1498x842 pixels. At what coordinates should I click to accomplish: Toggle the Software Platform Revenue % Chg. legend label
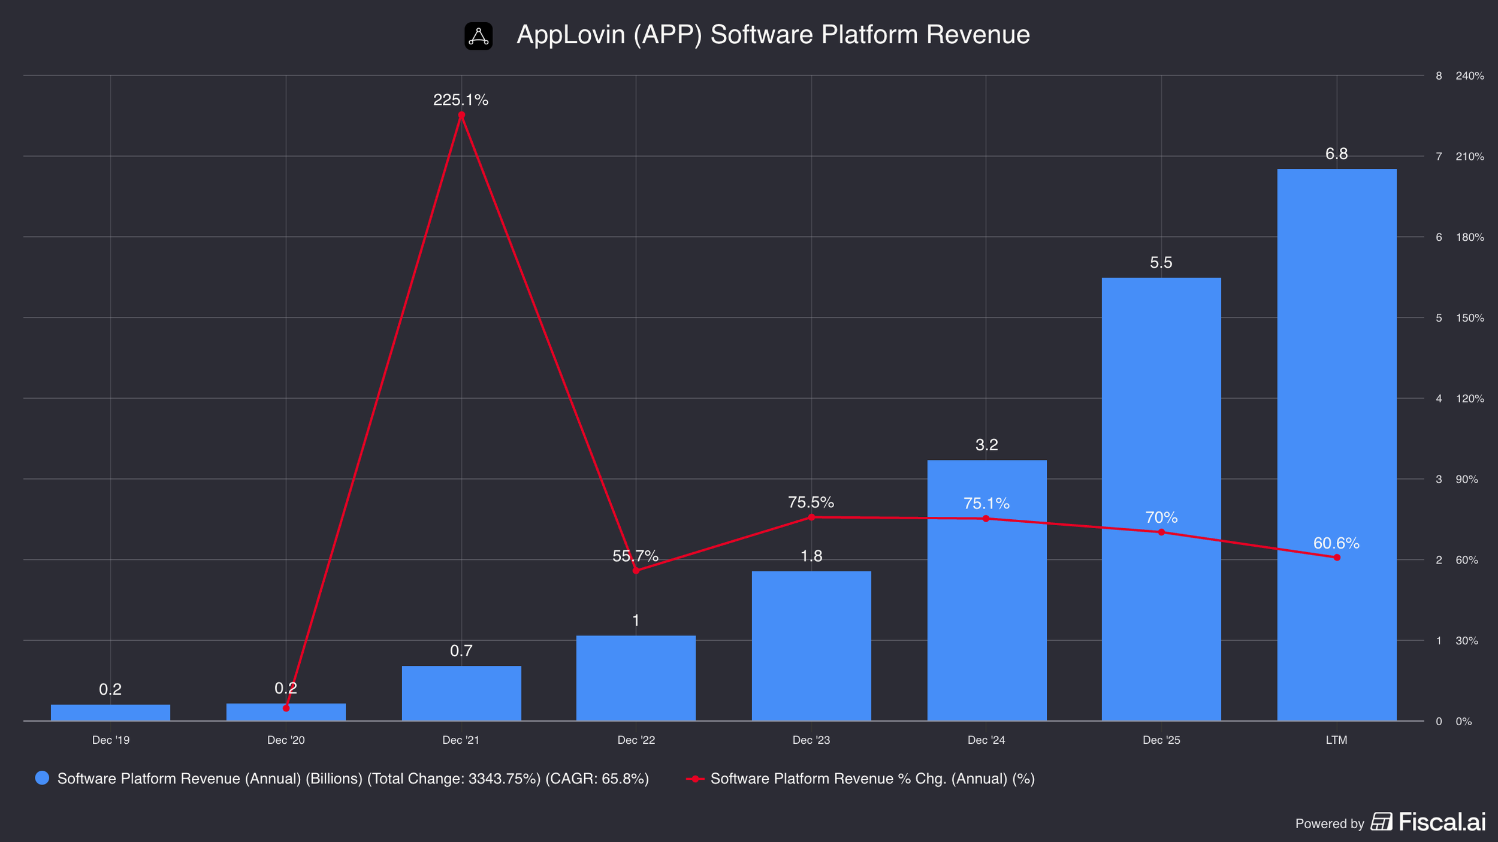coord(872,779)
